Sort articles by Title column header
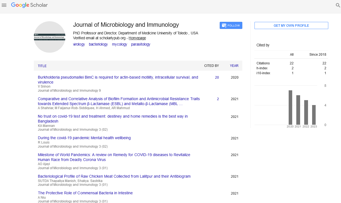The height and width of the screenshot is (203, 341). (42, 66)
